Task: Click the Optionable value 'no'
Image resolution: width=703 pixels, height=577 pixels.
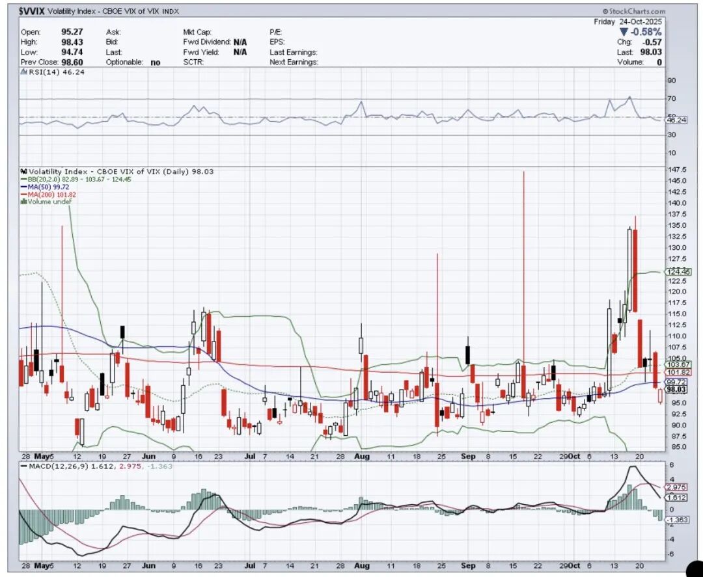Action: 156,62
